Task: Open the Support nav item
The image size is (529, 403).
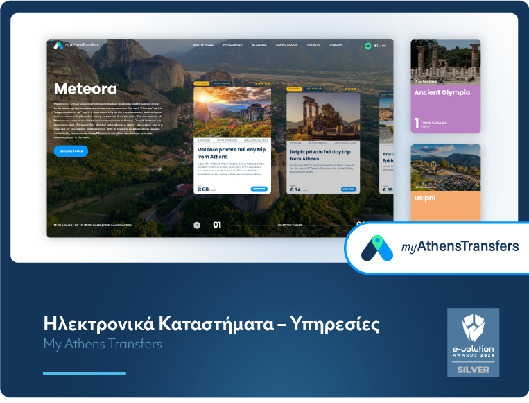Action: [336, 46]
